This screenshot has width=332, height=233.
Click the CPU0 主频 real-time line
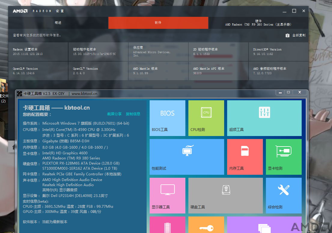coord(68,206)
